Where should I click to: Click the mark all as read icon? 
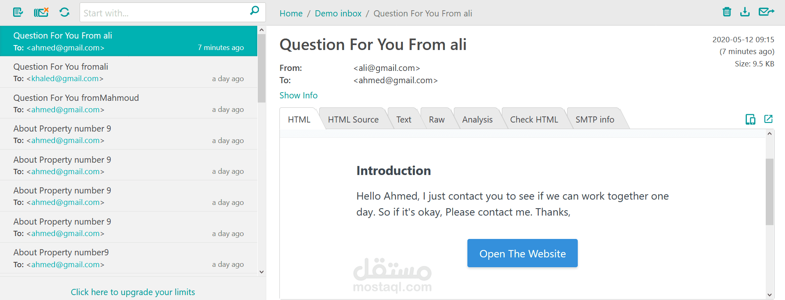[x=18, y=12]
